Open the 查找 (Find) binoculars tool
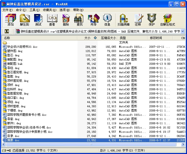 [x=80, y=20]
